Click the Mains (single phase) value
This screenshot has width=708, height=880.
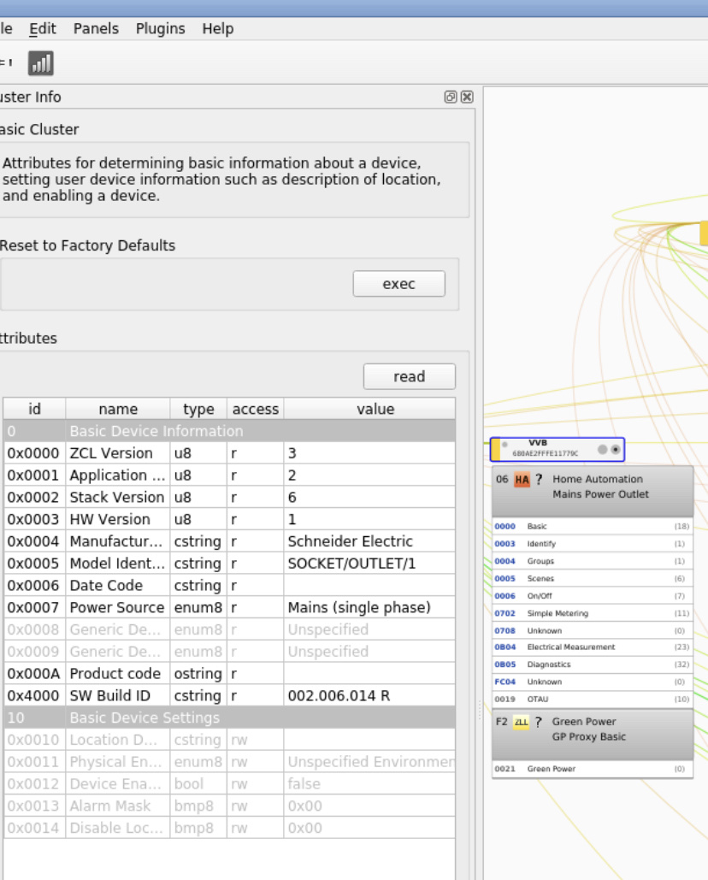(x=359, y=608)
